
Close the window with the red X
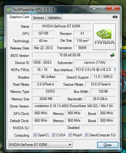click(x=113, y=8)
